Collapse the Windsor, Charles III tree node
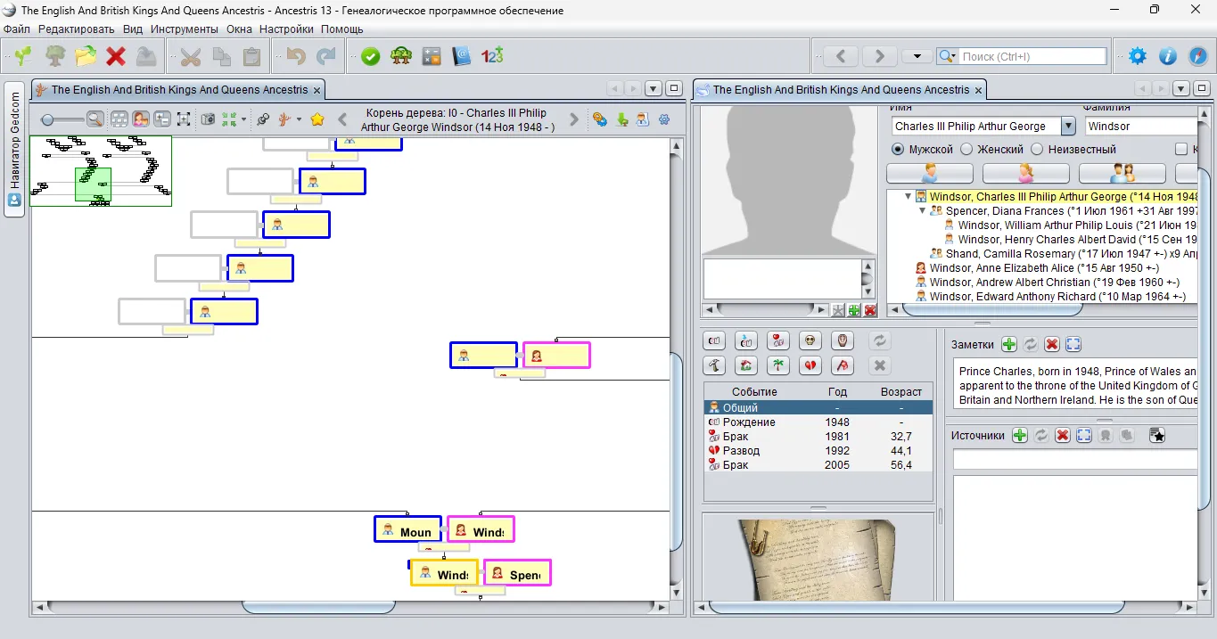Screen dimensions: 1217x639 coord(909,197)
